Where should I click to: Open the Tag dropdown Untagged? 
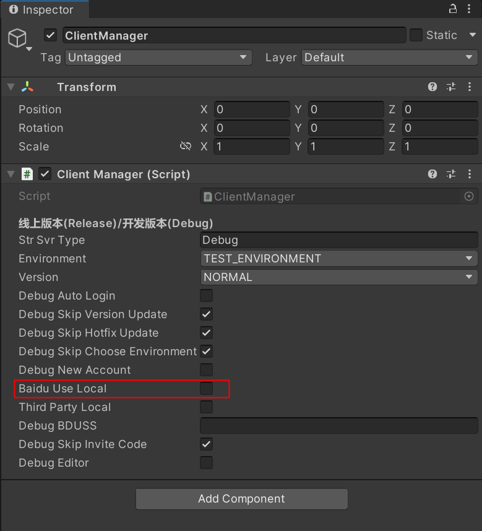(x=158, y=58)
